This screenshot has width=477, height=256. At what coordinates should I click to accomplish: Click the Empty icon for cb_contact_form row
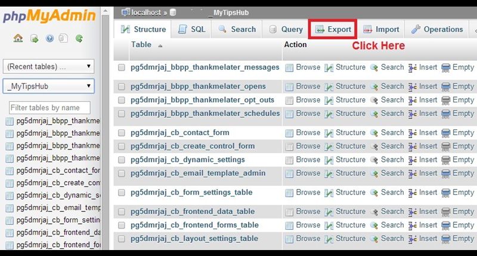click(445, 133)
